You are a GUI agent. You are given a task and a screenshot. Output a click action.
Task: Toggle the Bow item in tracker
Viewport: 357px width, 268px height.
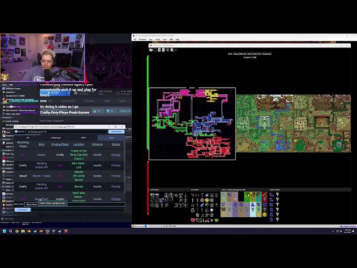192,195
